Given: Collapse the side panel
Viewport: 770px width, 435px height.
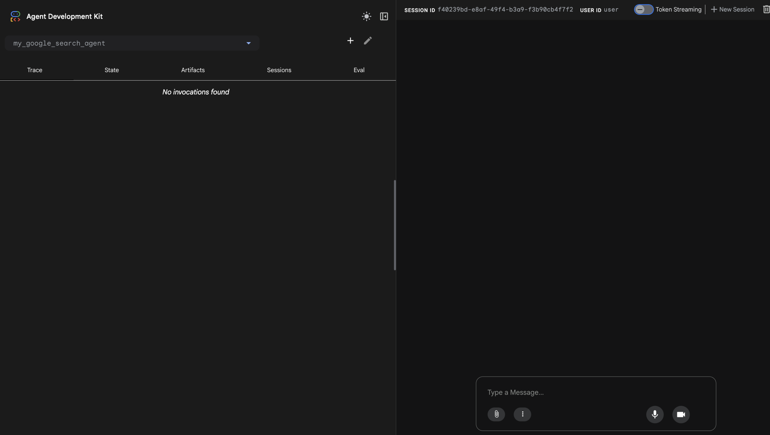Looking at the screenshot, I should pyautogui.click(x=383, y=16).
